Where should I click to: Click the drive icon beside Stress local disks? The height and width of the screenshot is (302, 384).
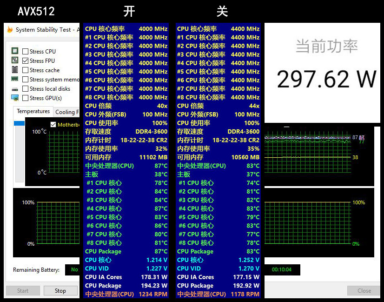[15, 89]
